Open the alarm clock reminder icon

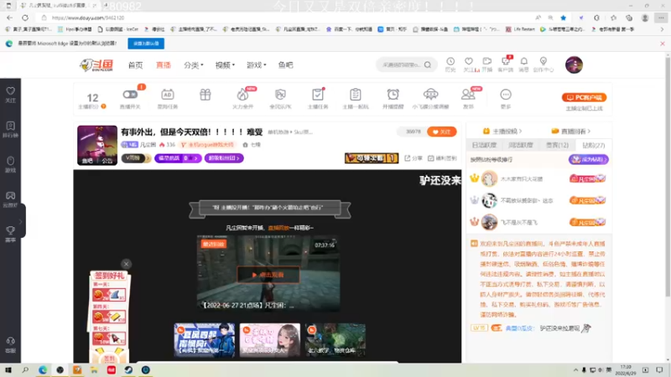(393, 95)
